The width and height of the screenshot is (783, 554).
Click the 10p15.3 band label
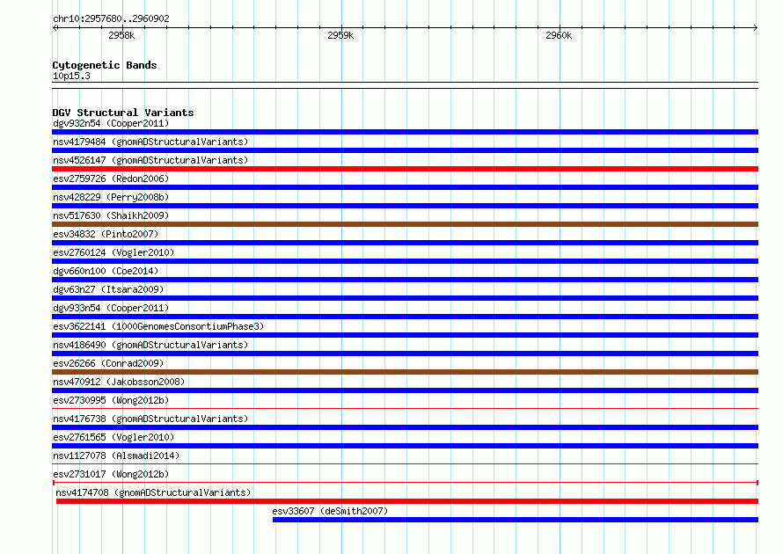(71, 76)
